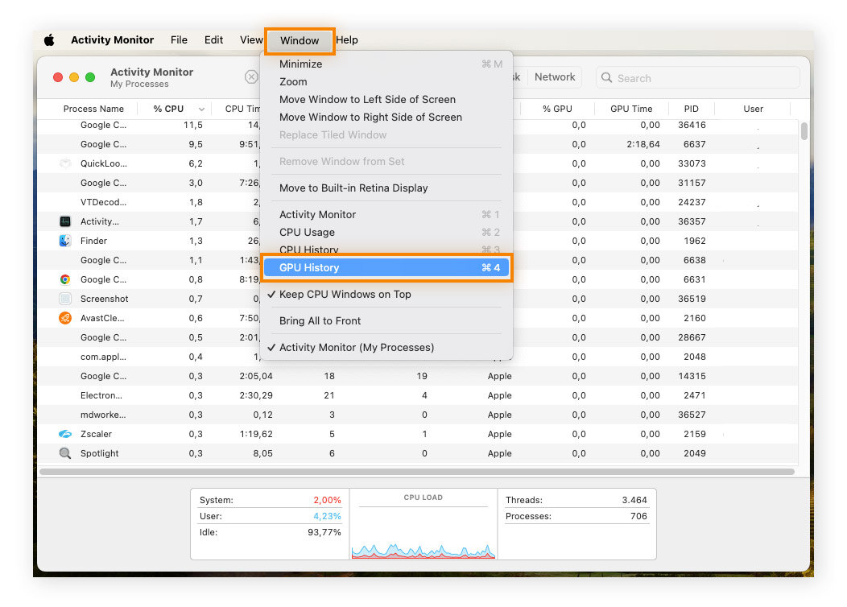Open the File menu

179,40
